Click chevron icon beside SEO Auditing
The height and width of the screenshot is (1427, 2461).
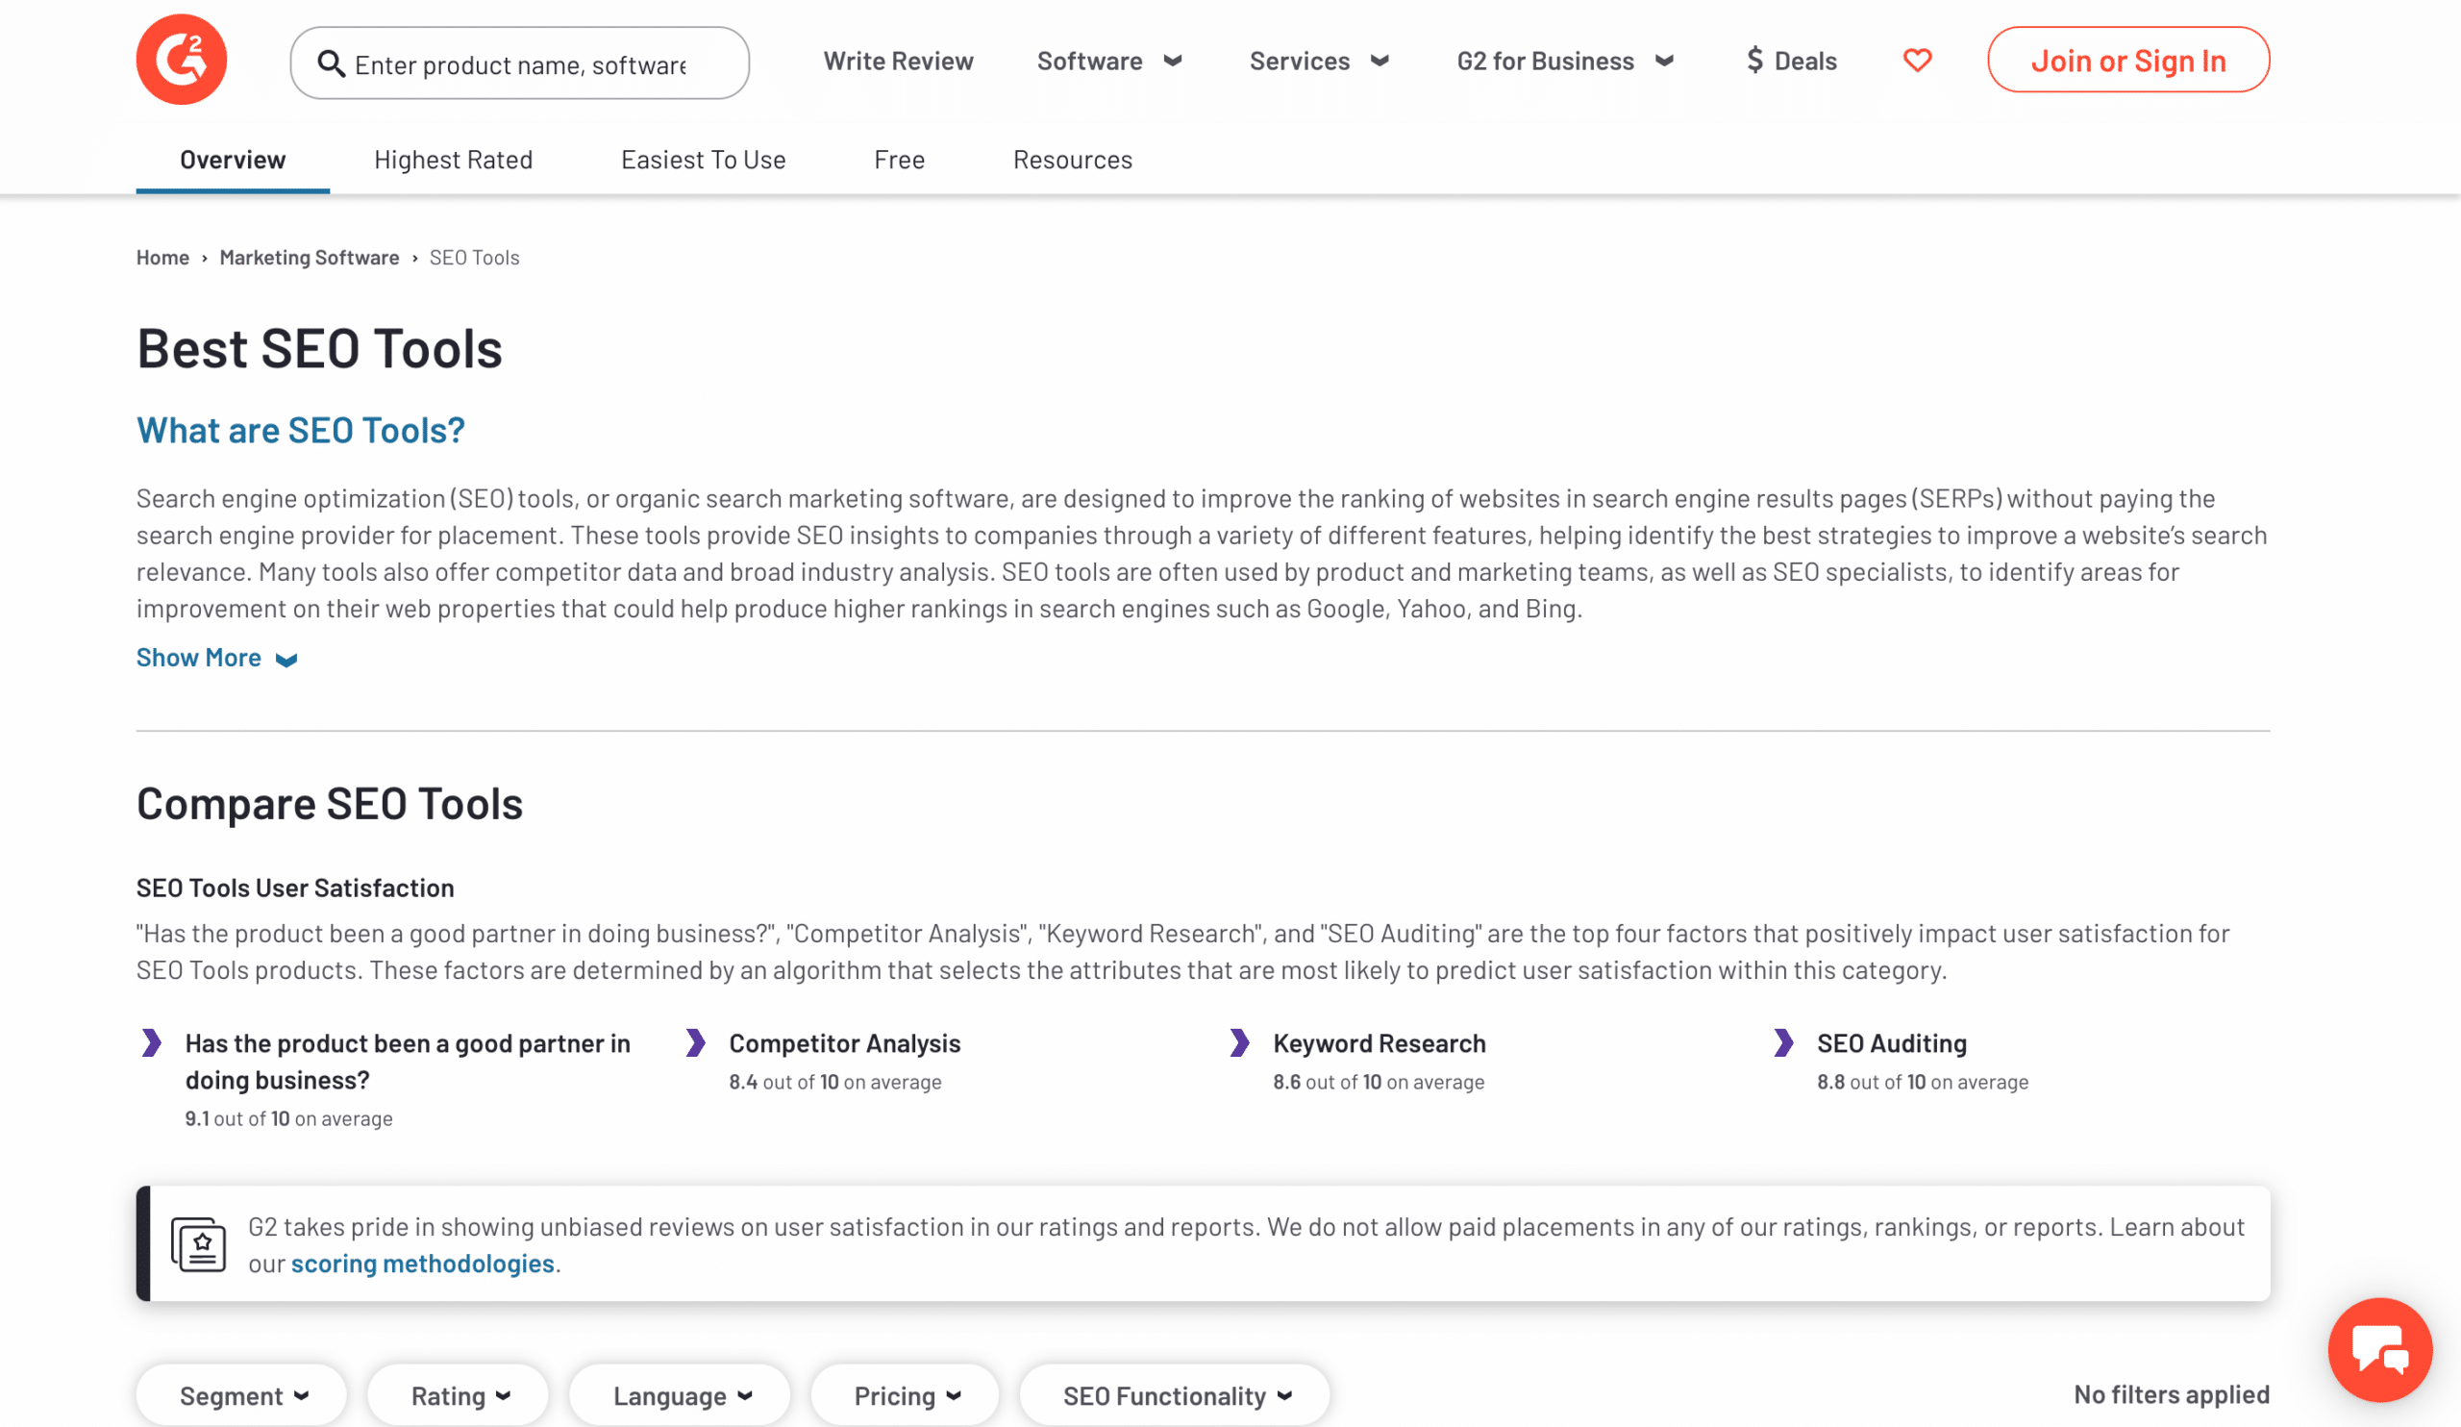tap(1783, 1042)
